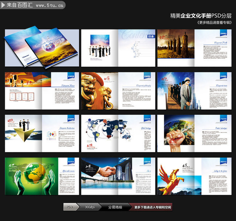The height and width of the screenshot is (221, 236).
Task: Click the 更多精品请查看专辑 link
Action: pyautogui.click(x=214, y=23)
